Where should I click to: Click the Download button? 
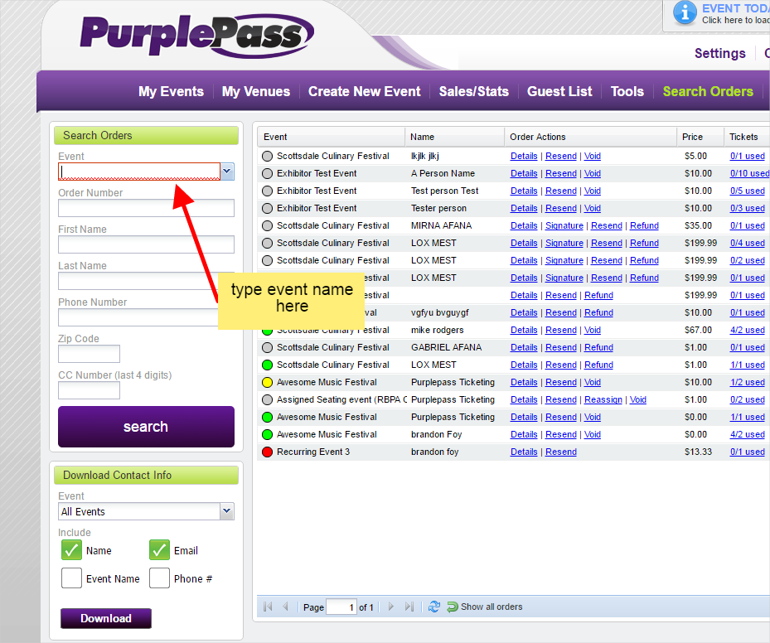click(105, 618)
